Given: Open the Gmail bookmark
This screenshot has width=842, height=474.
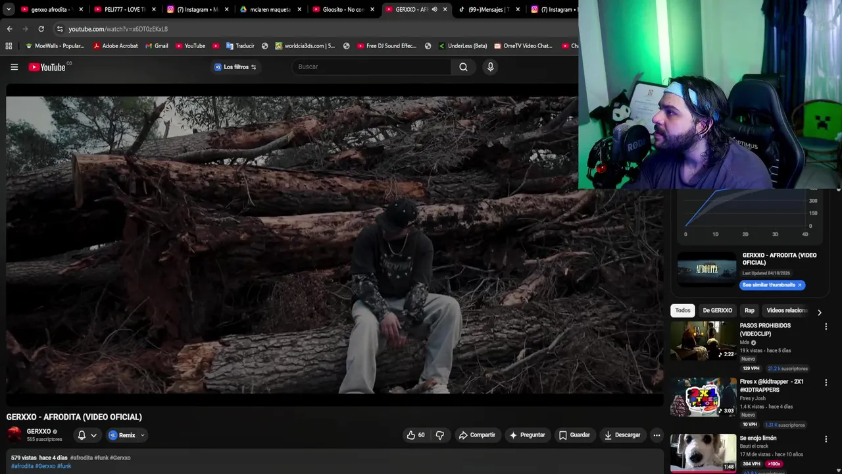Looking at the screenshot, I should coord(157,46).
